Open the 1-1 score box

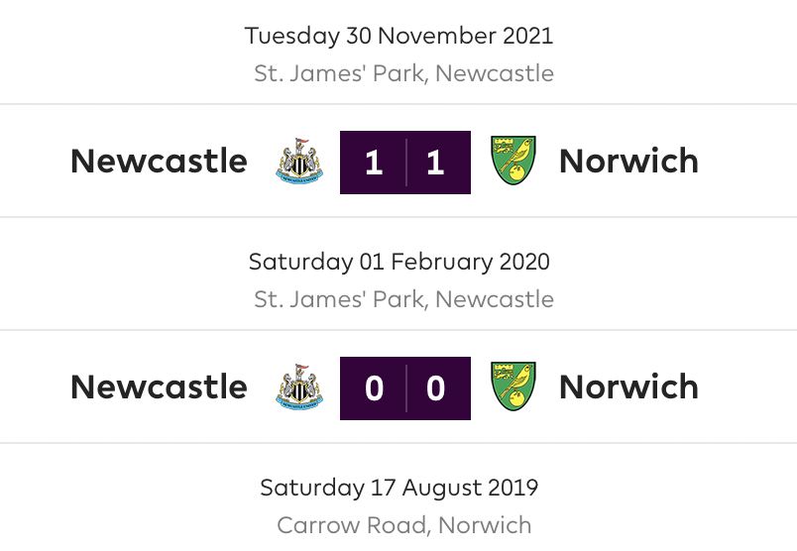click(405, 163)
